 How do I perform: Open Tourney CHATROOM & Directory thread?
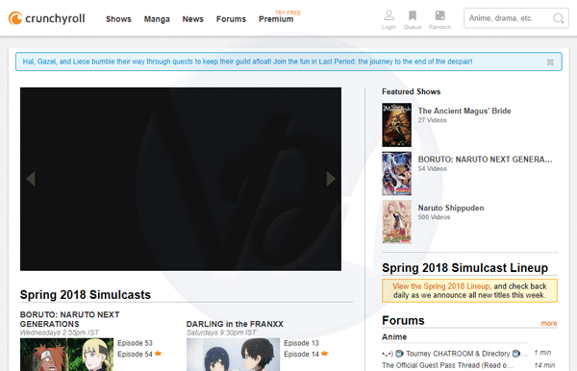455,354
